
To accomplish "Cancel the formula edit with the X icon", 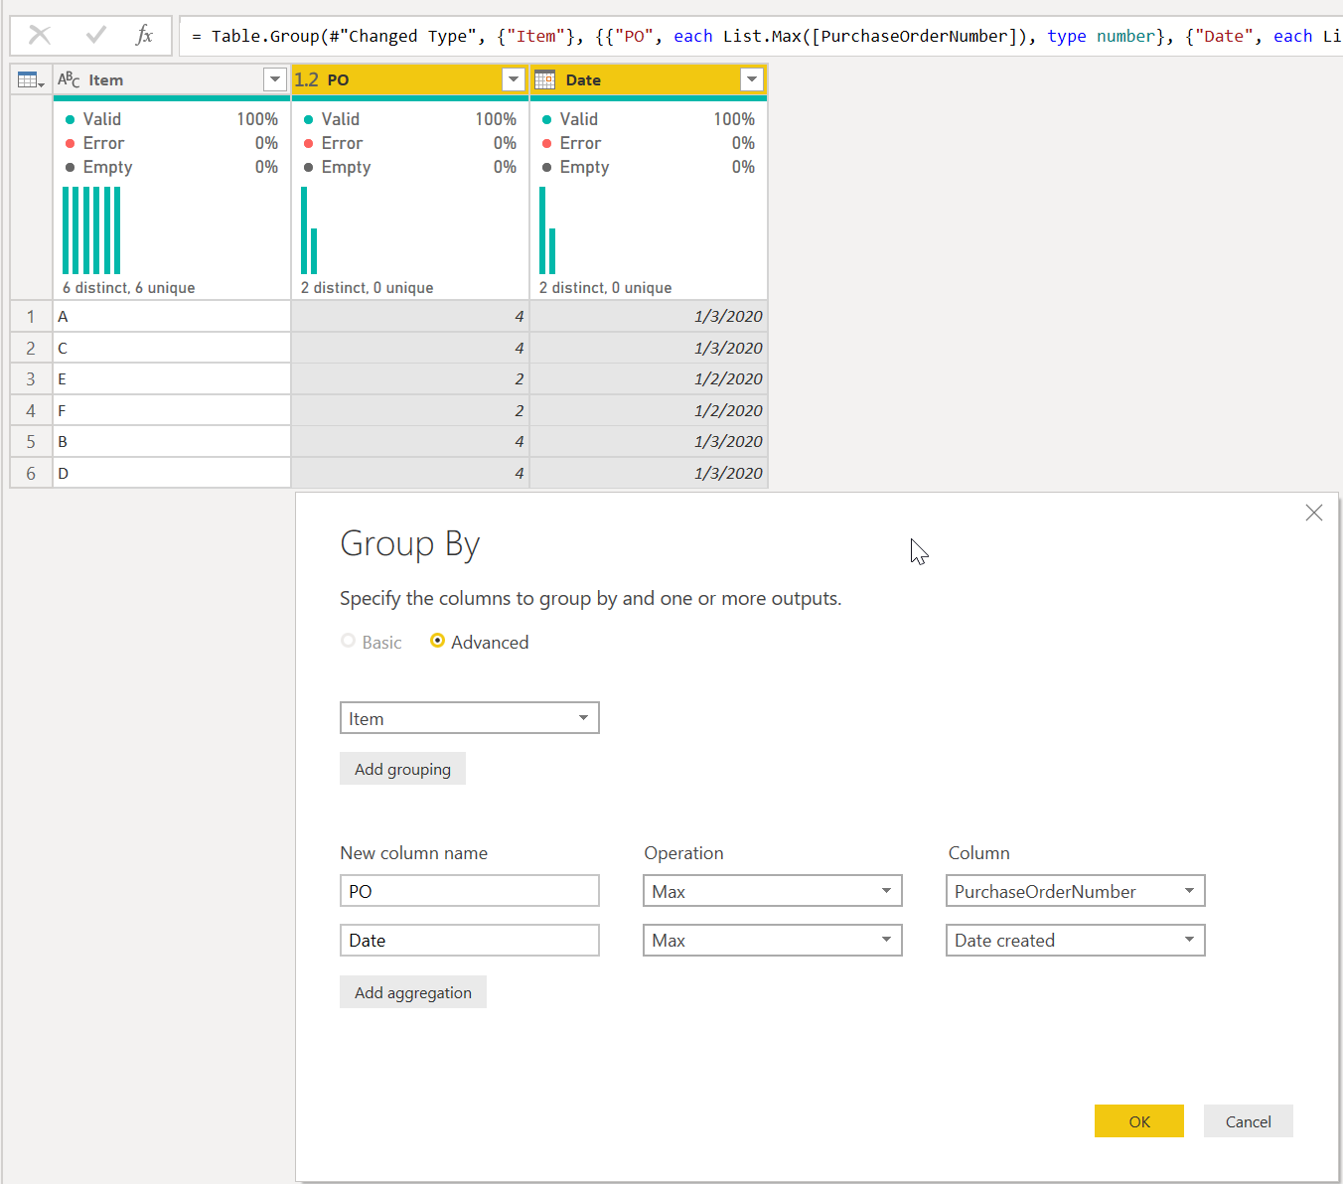I will pos(40,36).
